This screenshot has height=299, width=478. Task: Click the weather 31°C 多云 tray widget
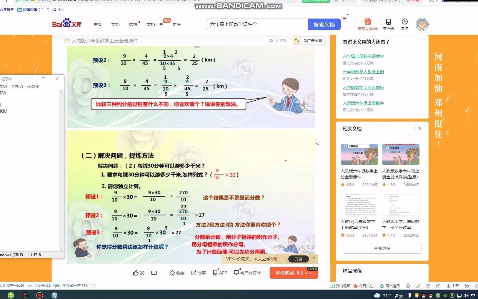[388, 295]
